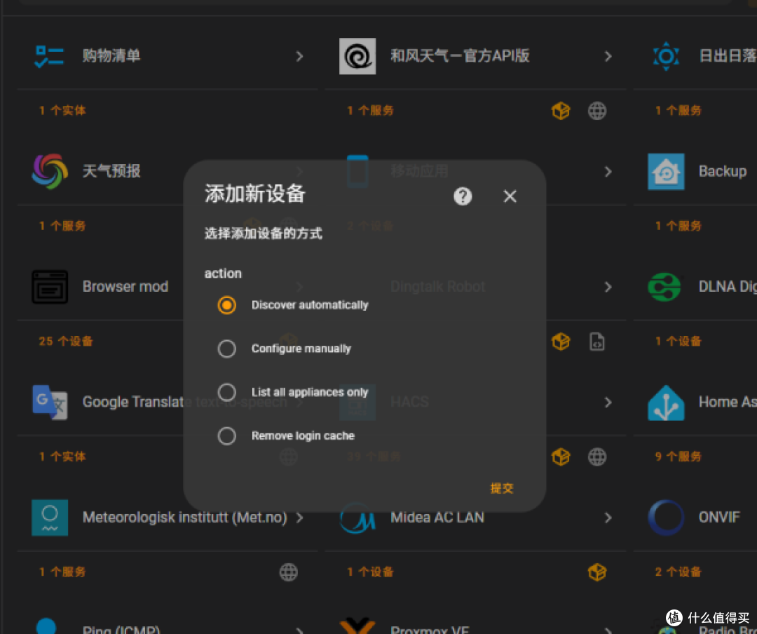The height and width of the screenshot is (634, 757).
Task: Click cloud globe icon under HACS
Action: point(597,457)
